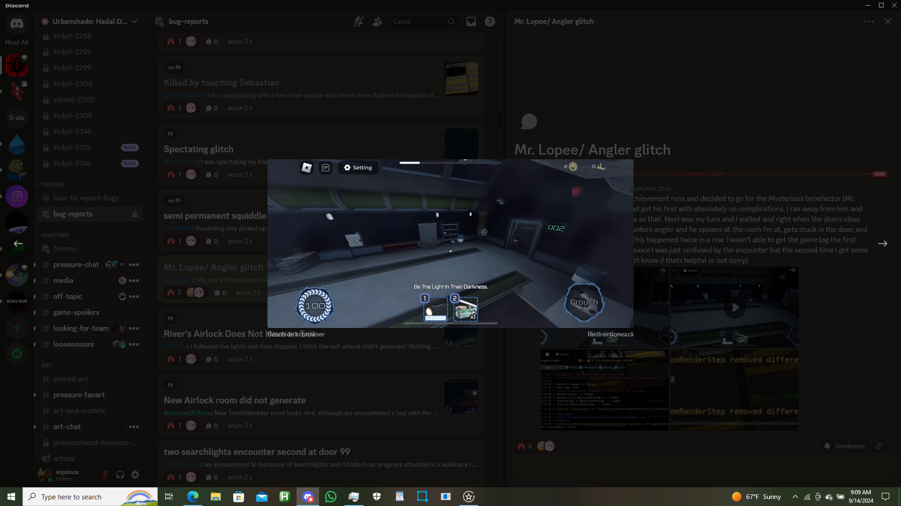Viewport: 901px width, 506px height.
Task: Click Deschide în browser link
Action: (296, 334)
